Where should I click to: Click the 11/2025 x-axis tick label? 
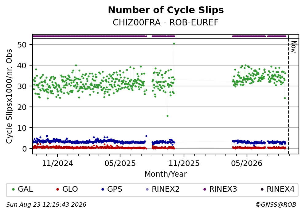click(184, 163)
